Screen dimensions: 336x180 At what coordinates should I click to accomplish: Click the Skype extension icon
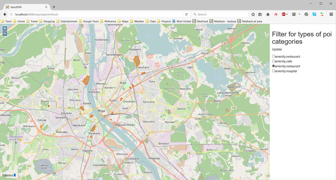pos(314,14)
